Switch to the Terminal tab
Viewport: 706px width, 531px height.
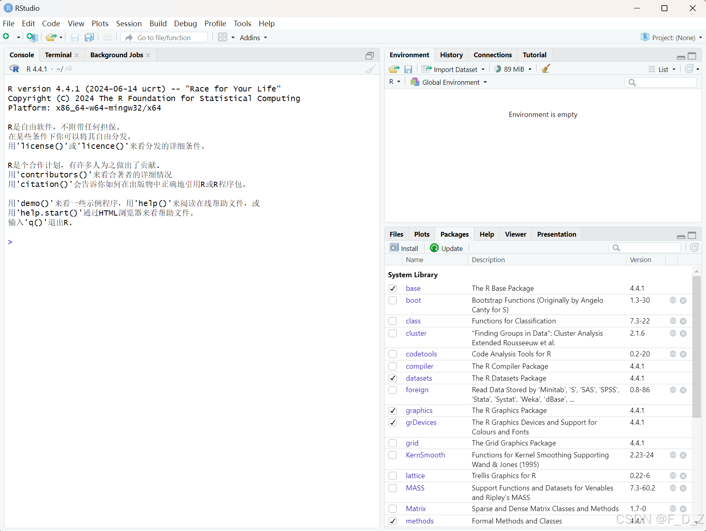click(58, 55)
